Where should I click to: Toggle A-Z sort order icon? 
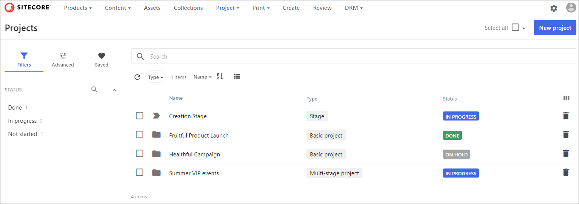click(x=220, y=77)
